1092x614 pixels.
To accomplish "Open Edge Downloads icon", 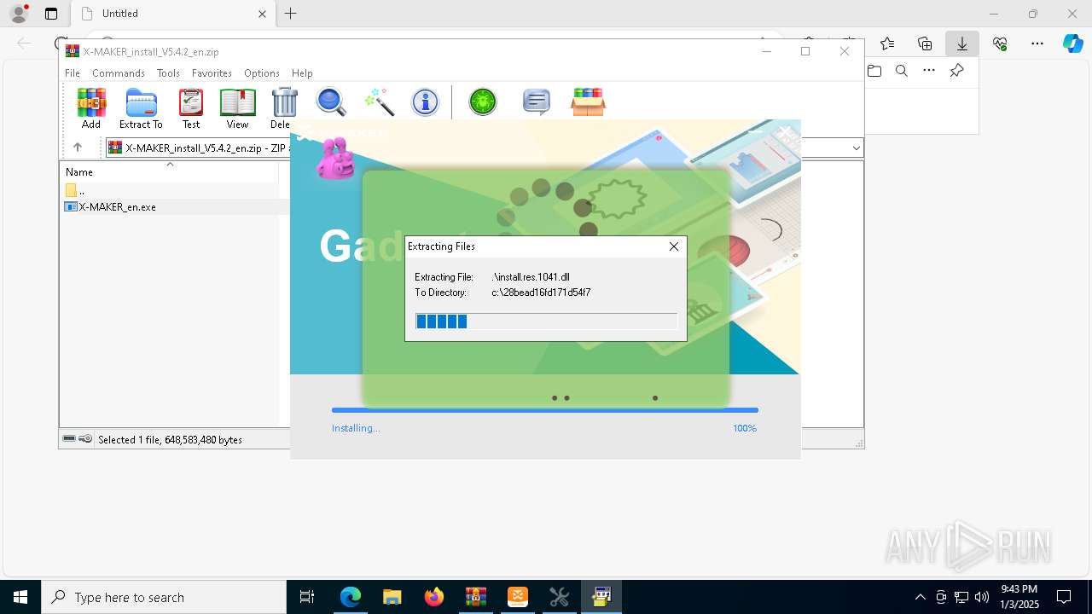I will click(962, 43).
